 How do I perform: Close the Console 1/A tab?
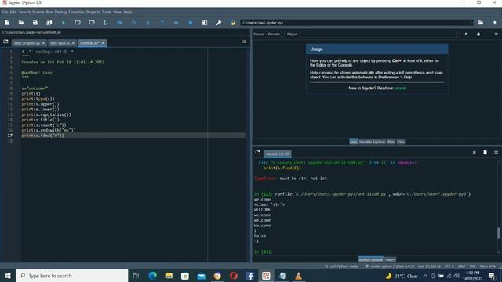288,154
